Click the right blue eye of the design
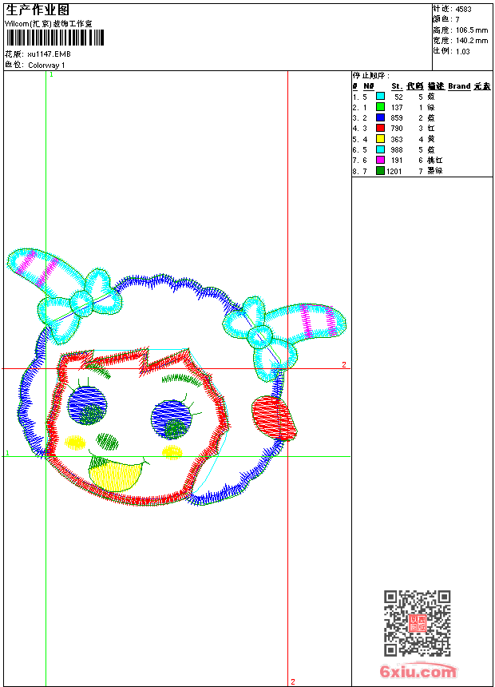The image size is (495, 687). 172,419
